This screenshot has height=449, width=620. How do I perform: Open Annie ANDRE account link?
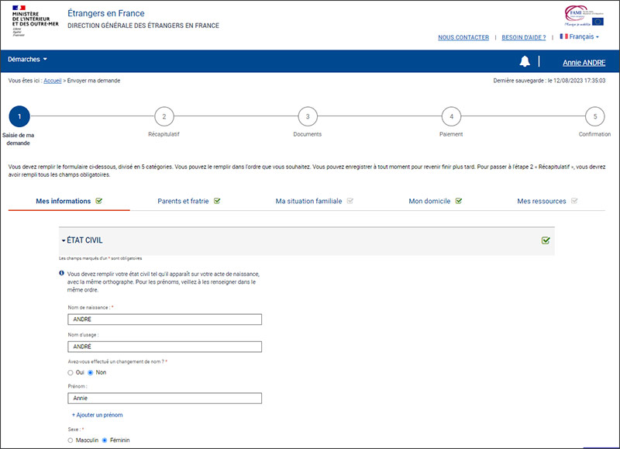coord(585,62)
